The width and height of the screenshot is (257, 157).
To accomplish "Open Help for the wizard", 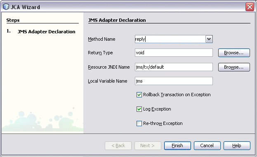I will pos(237,145).
